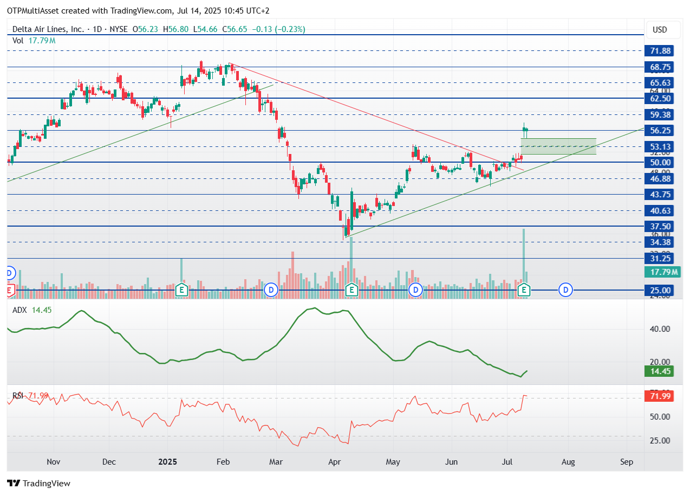Click the green 17.79M volume scale label
The width and height of the screenshot is (690, 495).
[x=661, y=272]
